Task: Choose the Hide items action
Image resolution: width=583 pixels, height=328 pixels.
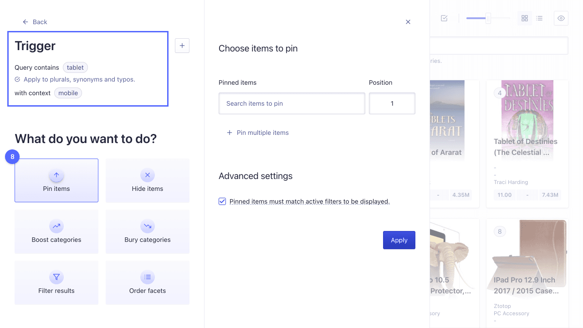Action: tap(148, 180)
